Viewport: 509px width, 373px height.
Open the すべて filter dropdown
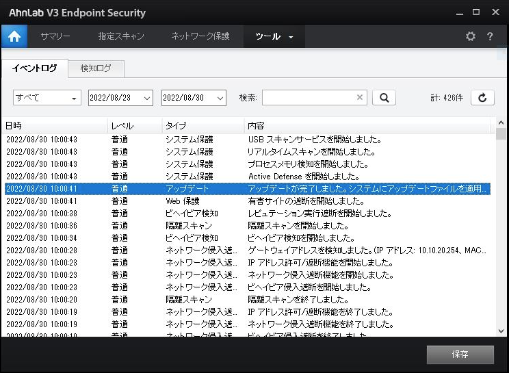pyautogui.click(x=47, y=98)
